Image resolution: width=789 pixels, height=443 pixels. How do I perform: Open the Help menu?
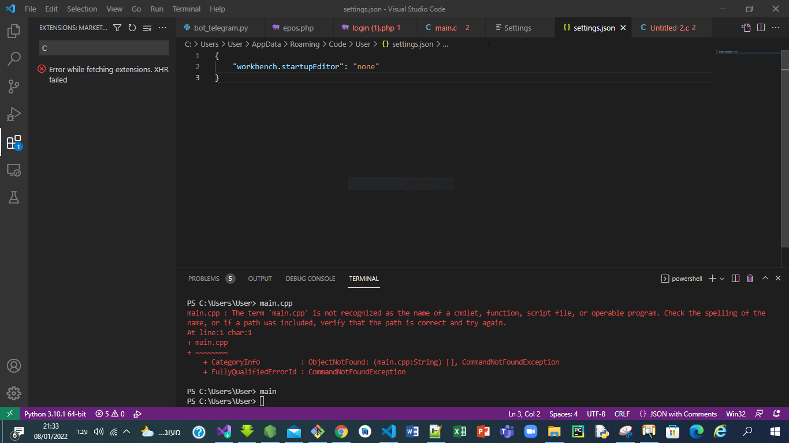coord(217,9)
